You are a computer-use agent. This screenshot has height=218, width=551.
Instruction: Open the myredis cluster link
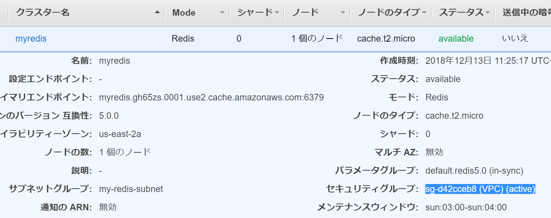31,39
